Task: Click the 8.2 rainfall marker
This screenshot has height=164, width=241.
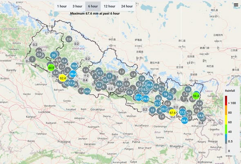Action: (161, 89)
